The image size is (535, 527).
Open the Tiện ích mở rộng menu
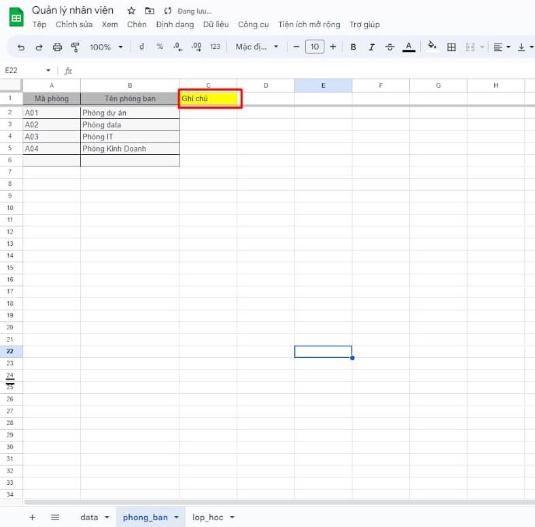[309, 24]
